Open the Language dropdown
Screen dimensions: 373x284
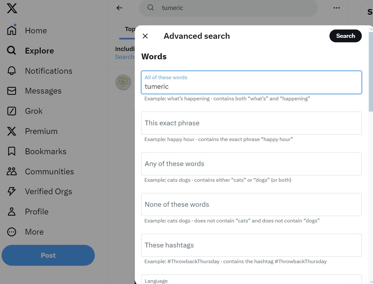[x=251, y=280]
